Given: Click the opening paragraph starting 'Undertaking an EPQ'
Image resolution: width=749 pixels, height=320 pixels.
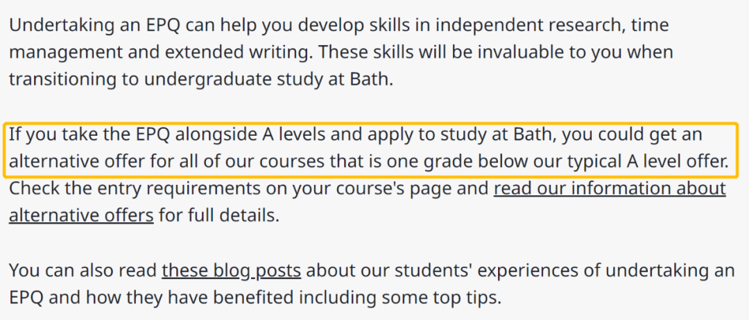Looking at the screenshot, I should coord(341,52).
